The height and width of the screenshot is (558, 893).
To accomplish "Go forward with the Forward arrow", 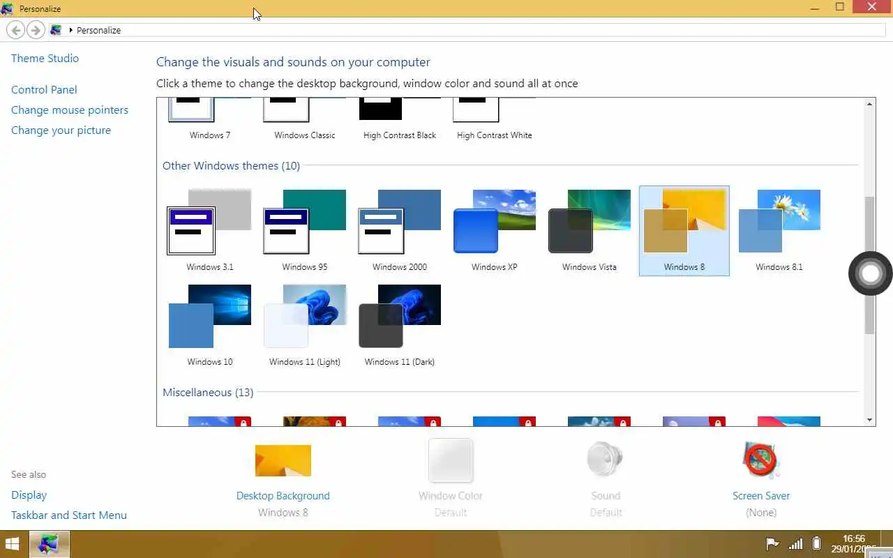I will [36, 30].
